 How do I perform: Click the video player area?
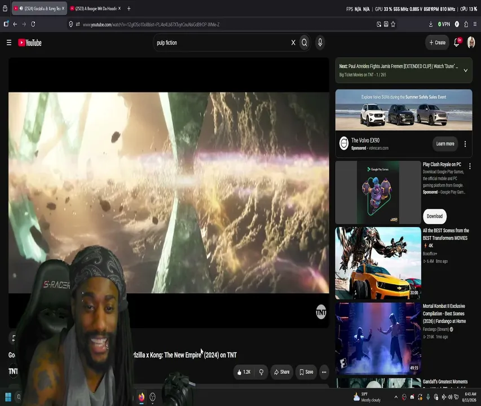[x=169, y=193]
